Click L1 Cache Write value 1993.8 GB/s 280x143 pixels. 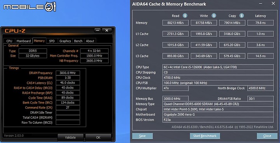[204, 34]
